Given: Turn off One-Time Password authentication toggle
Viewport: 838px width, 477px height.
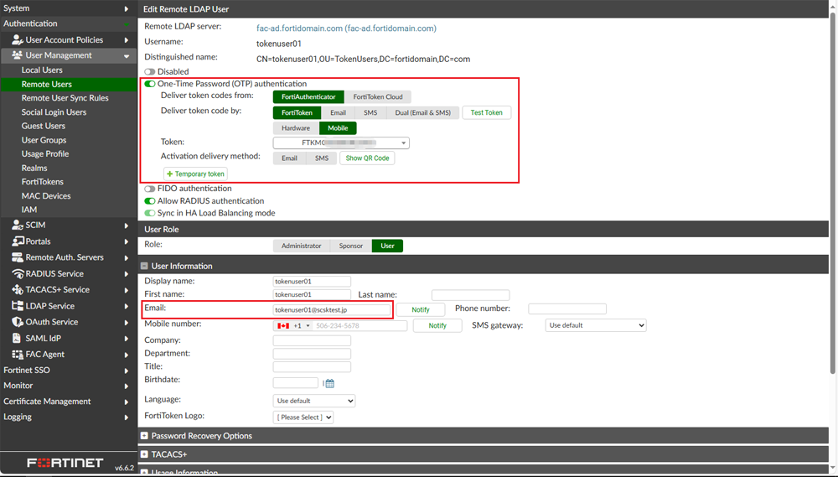Looking at the screenshot, I should [150, 84].
